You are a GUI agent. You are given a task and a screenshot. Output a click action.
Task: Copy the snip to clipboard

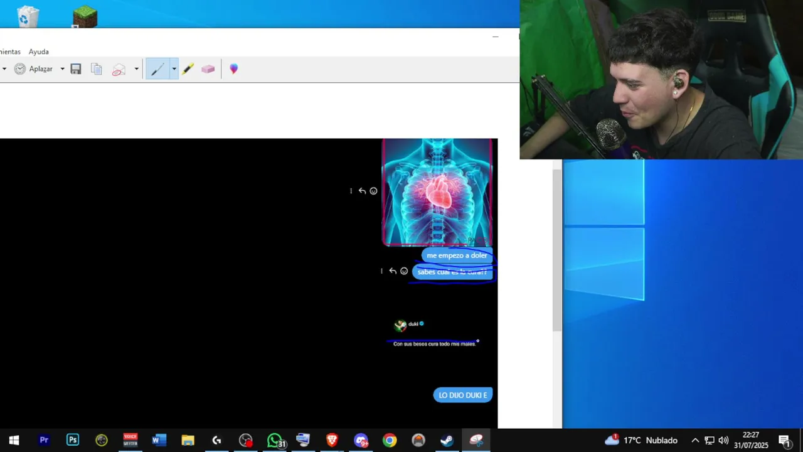click(x=96, y=69)
